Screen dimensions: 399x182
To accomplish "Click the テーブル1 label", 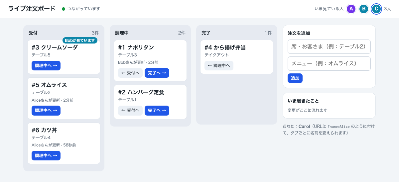I will pyautogui.click(x=127, y=100).
